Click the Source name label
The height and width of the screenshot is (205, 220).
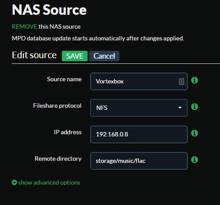pyautogui.click(x=64, y=79)
